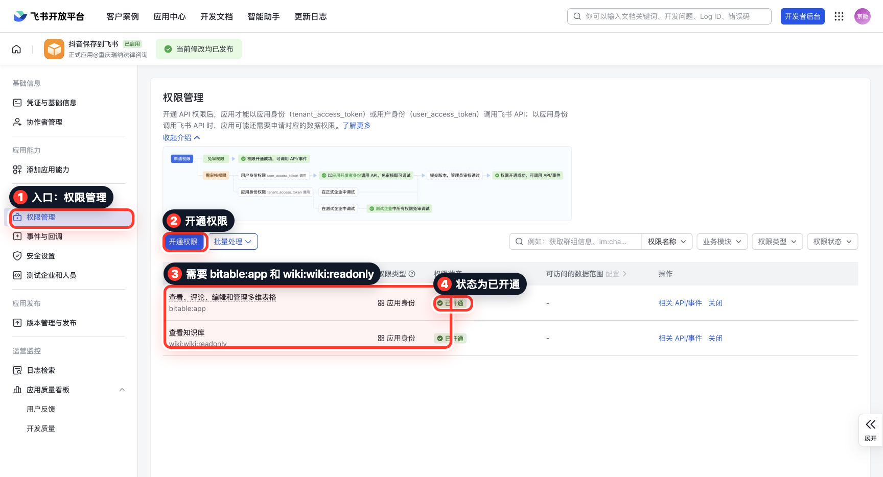This screenshot has width=883, height=477.
Task: Go to home via house icon
Action: (x=16, y=49)
